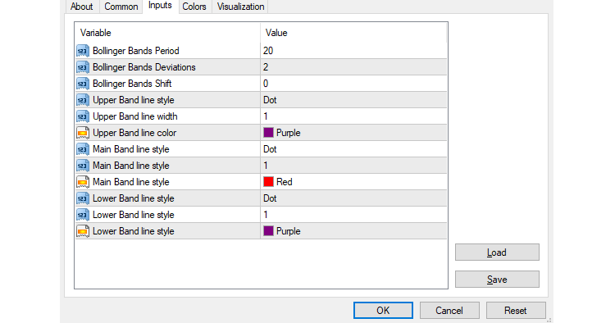Go to the Colors tab
This screenshot has height=323, width=615.
point(194,7)
